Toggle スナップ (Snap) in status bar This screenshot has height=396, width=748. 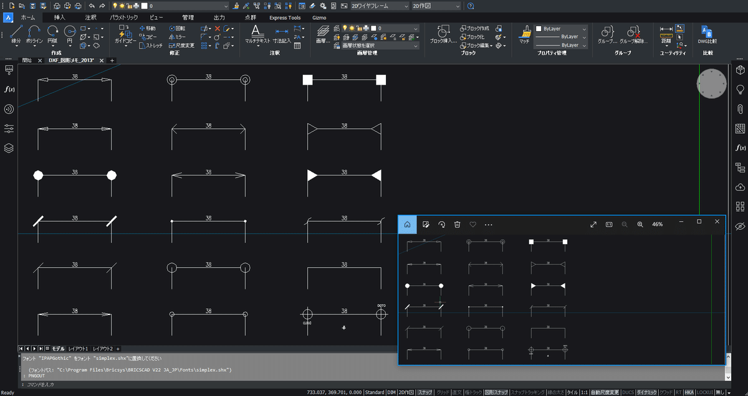coord(425,392)
